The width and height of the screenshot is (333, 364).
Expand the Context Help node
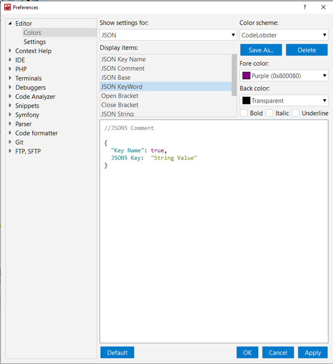[x=10, y=51]
